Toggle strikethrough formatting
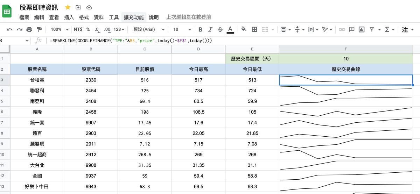The width and height of the screenshot is (420, 194). 220,29
